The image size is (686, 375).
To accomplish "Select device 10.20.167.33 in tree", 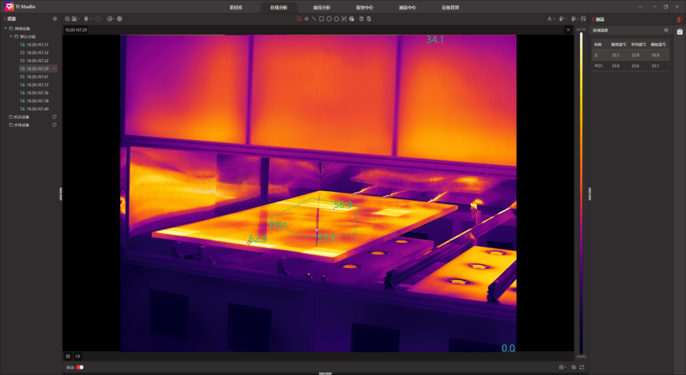I will [x=37, y=85].
